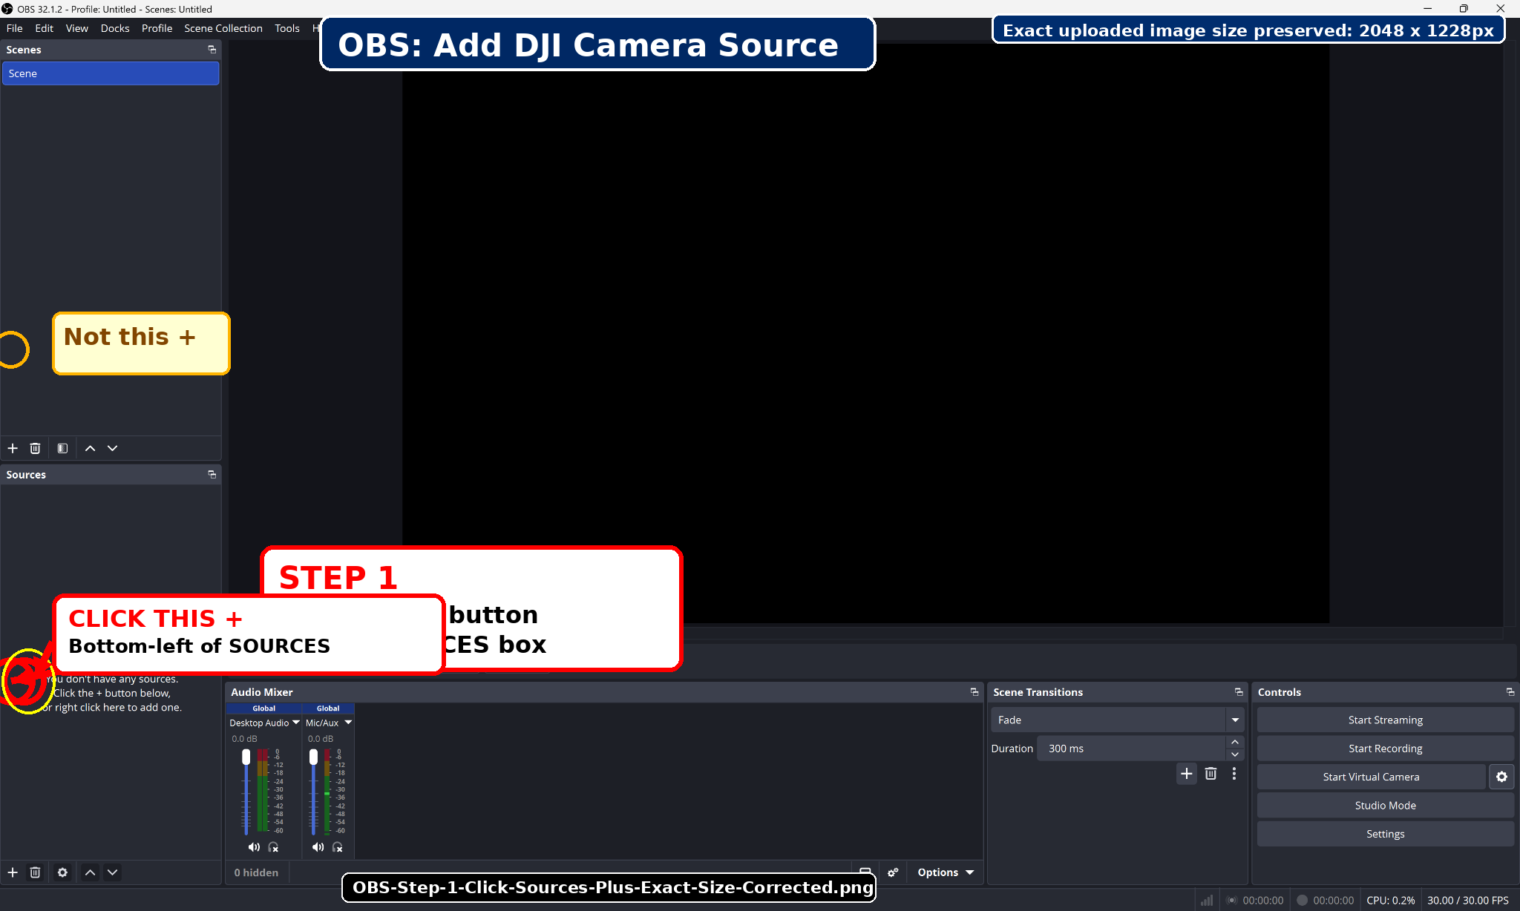Open the View menu
Image resolution: width=1520 pixels, height=911 pixels.
pyautogui.click(x=77, y=28)
